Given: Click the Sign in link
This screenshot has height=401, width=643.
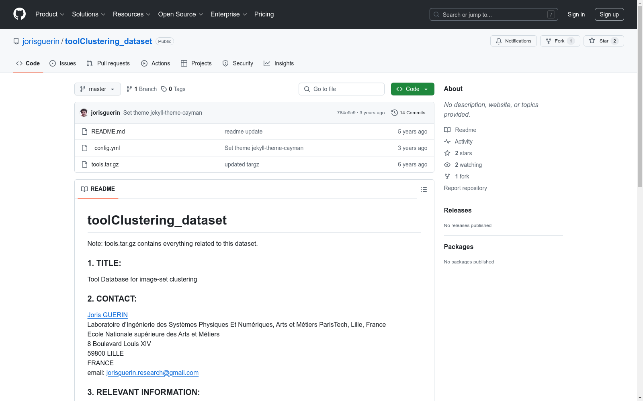Looking at the screenshot, I should pyautogui.click(x=576, y=14).
